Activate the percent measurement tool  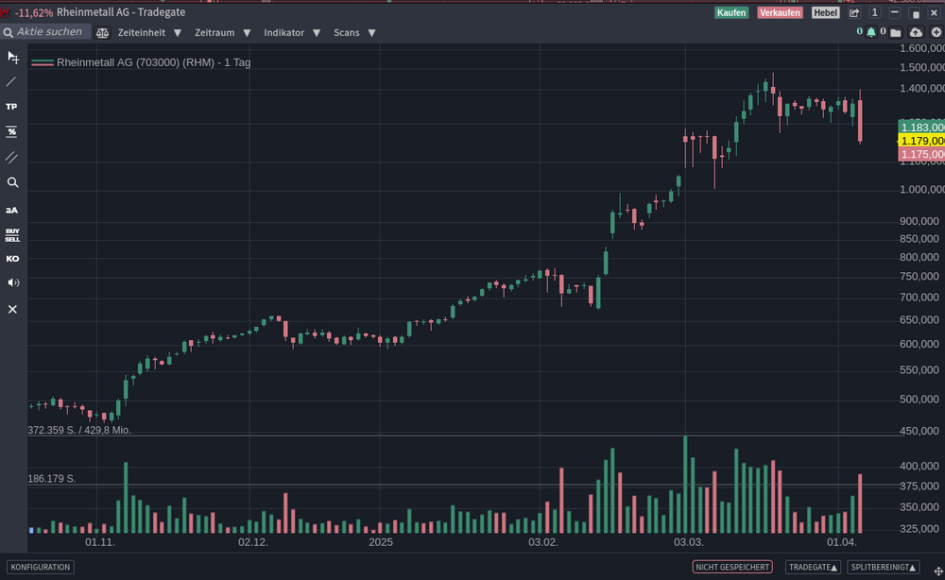click(x=12, y=131)
